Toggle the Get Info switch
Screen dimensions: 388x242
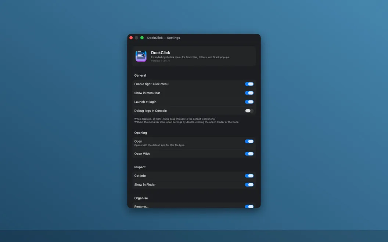click(x=249, y=176)
